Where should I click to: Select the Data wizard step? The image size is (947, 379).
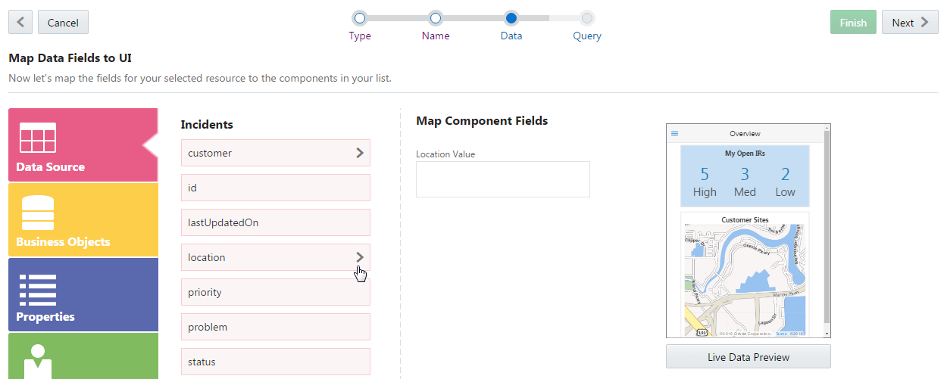tap(511, 18)
